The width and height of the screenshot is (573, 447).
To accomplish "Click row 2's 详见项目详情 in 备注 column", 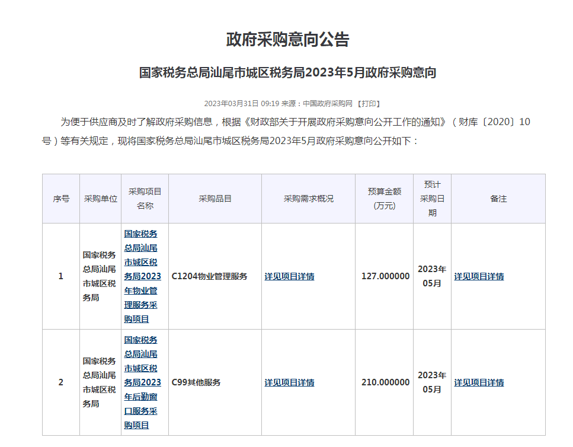I will pos(479,382).
